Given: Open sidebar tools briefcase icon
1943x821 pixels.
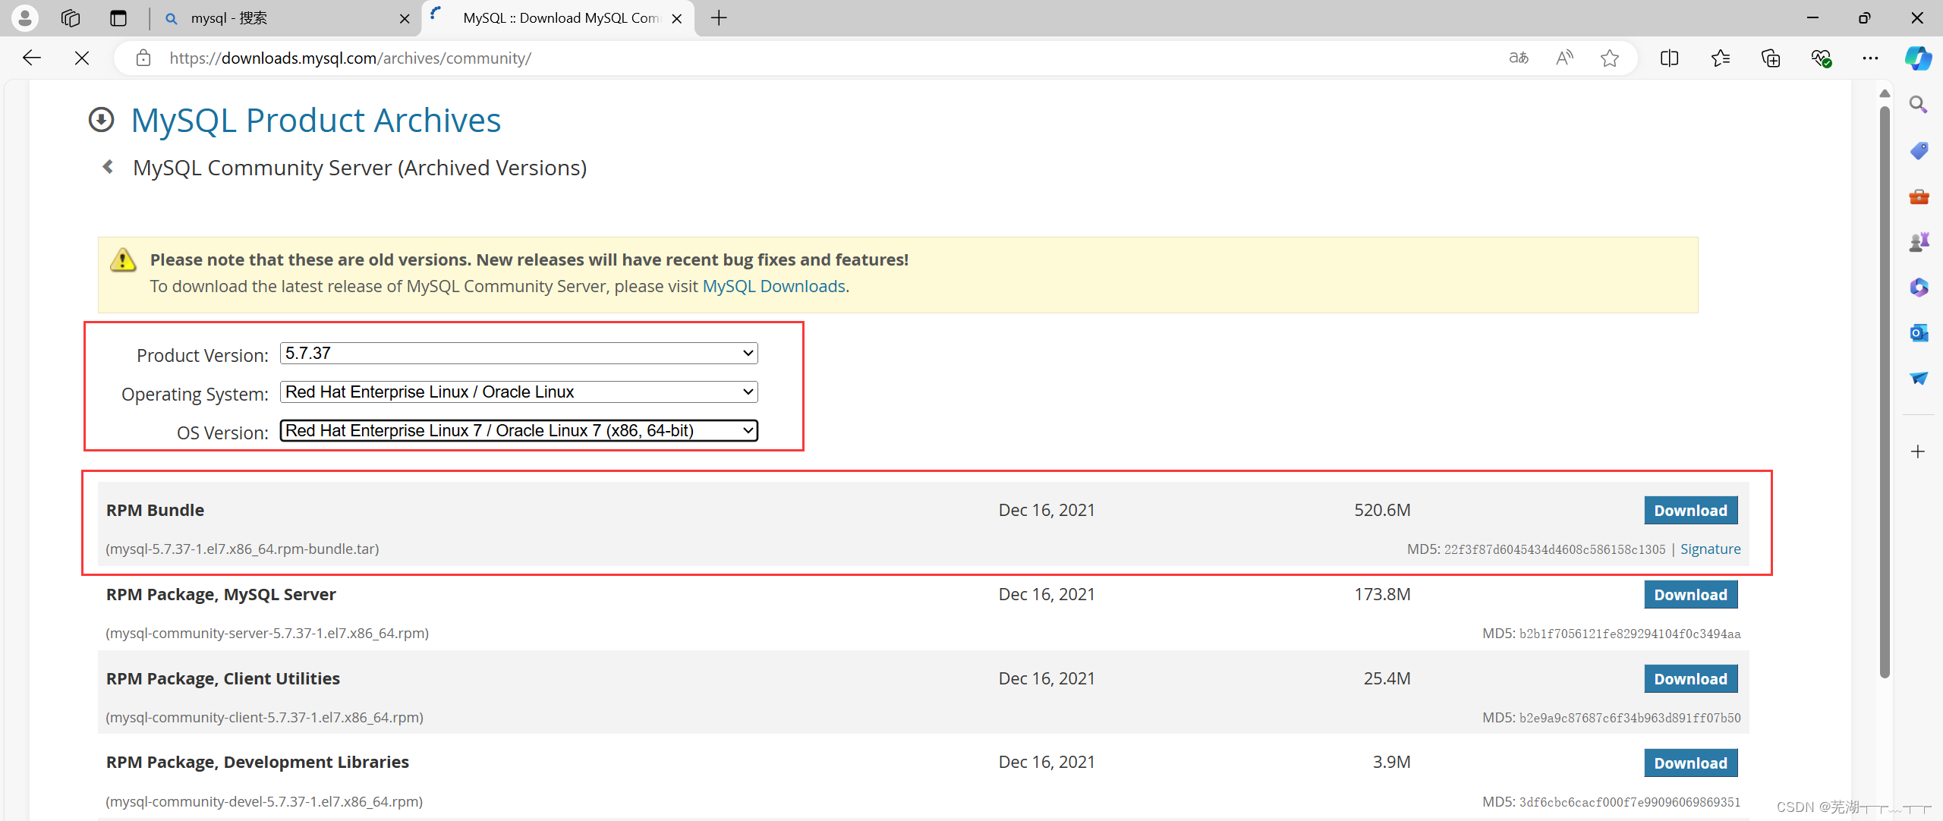Looking at the screenshot, I should 1919,197.
